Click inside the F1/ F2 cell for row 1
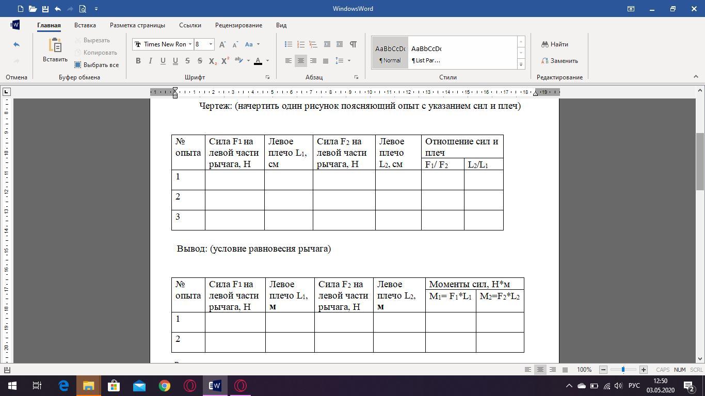Screen dimensions: 705x396 pyautogui.click(x=442, y=180)
